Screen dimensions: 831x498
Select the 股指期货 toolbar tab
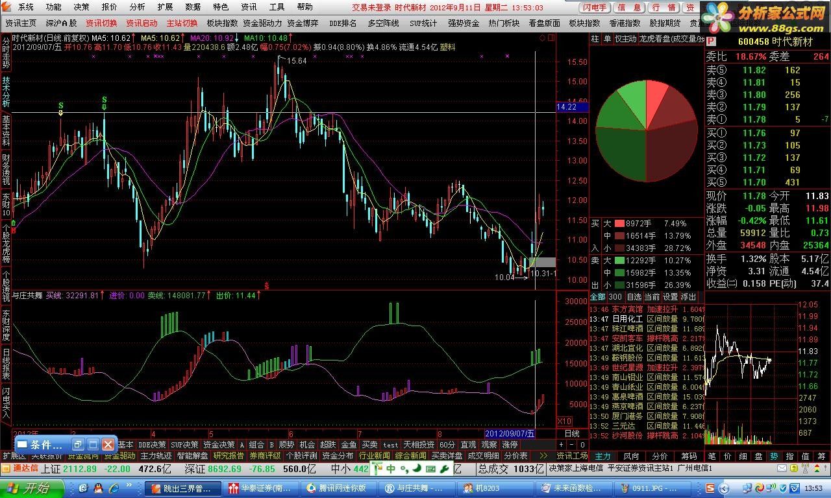(x=665, y=23)
